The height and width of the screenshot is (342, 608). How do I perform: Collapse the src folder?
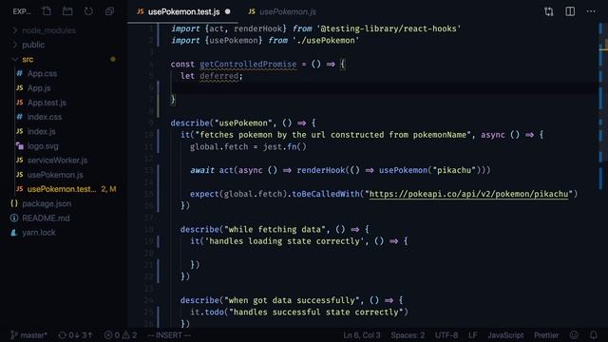click(x=28, y=59)
